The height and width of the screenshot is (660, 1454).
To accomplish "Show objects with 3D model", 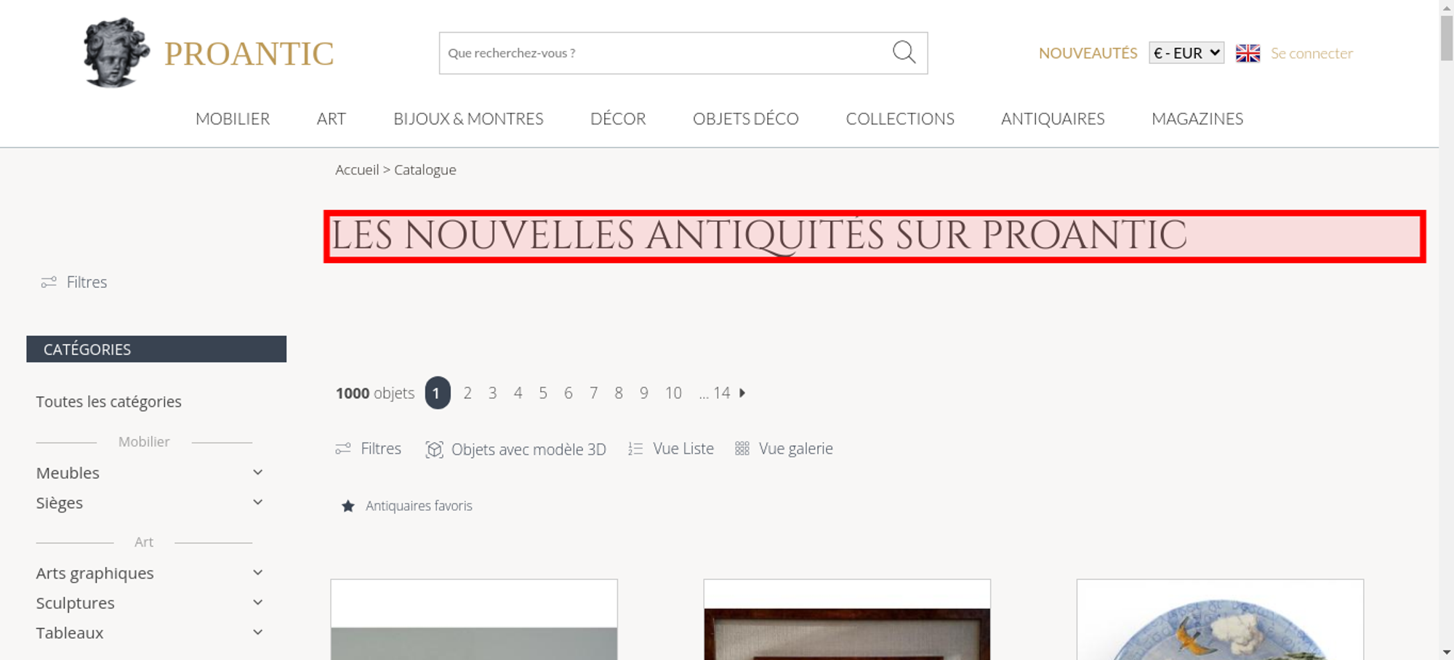I will (x=515, y=449).
